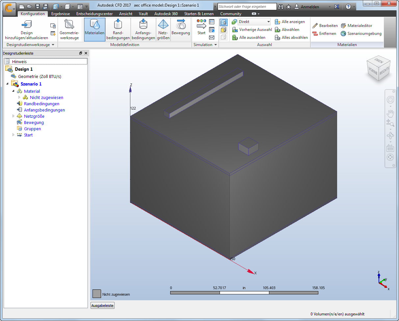Select the Materialien tool
Image resolution: width=399 pixels, height=321 pixels.
(x=94, y=30)
